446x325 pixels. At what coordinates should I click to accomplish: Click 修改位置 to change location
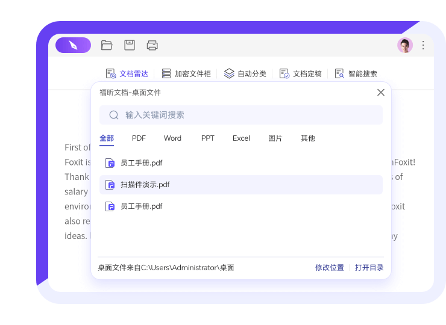point(330,268)
